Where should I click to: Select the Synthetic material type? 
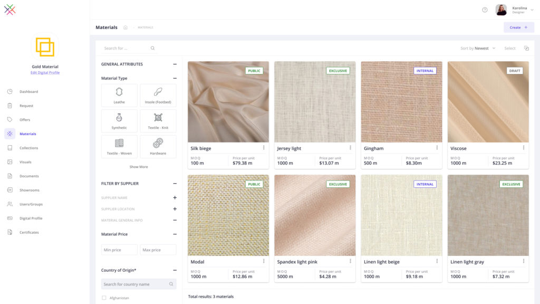(119, 121)
